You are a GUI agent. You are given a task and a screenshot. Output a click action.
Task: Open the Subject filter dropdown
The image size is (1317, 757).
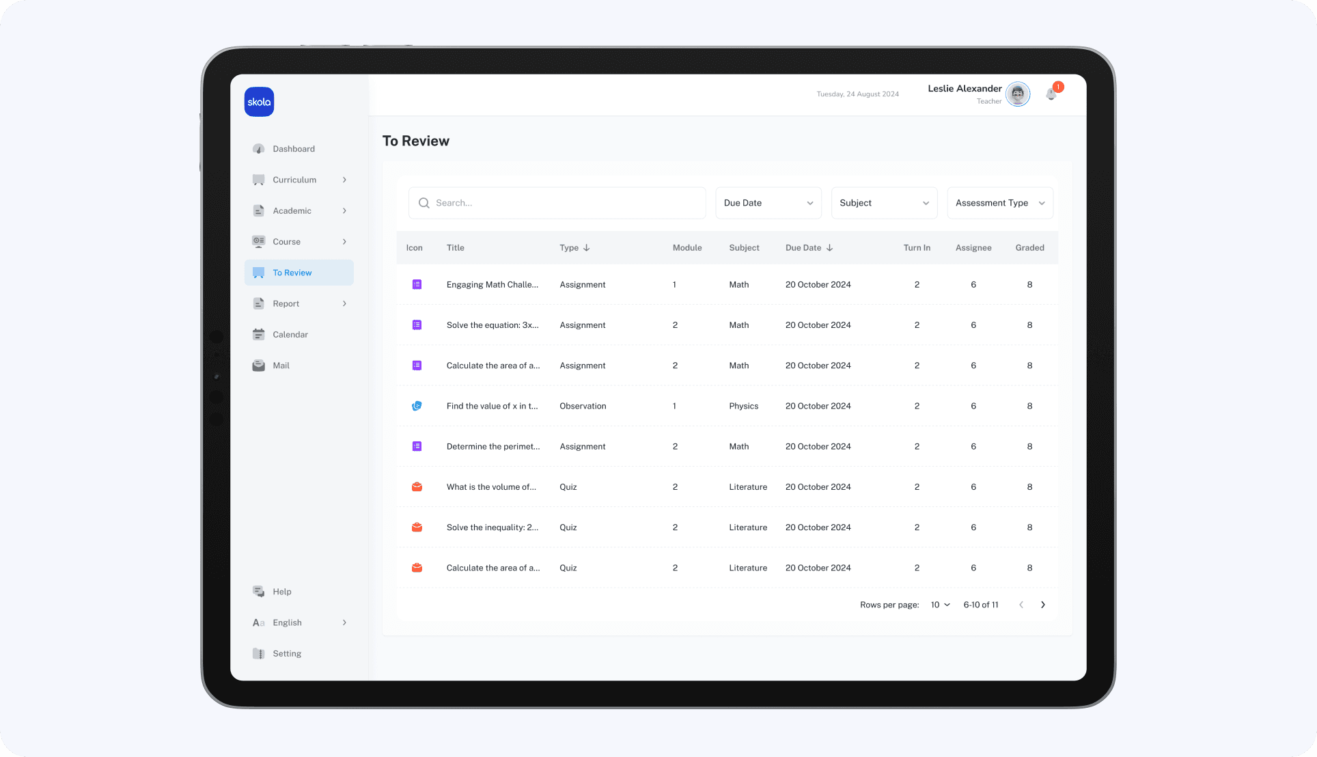point(884,203)
